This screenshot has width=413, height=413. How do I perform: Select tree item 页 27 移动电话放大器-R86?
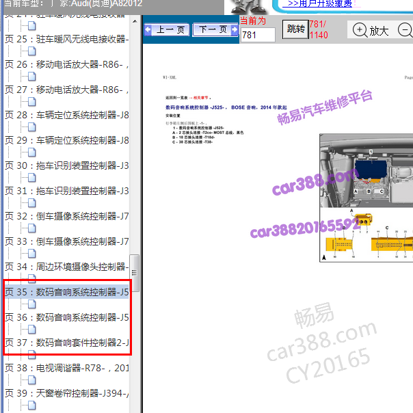(66, 90)
